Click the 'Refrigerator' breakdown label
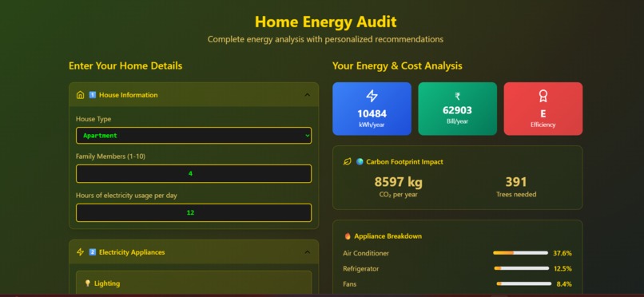The image size is (644, 297). click(361, 269)
